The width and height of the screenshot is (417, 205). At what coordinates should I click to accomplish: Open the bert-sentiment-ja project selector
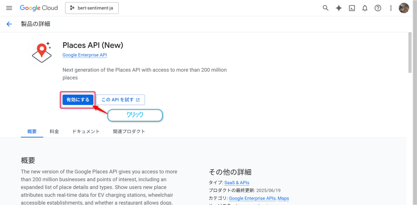click(92, 8)
